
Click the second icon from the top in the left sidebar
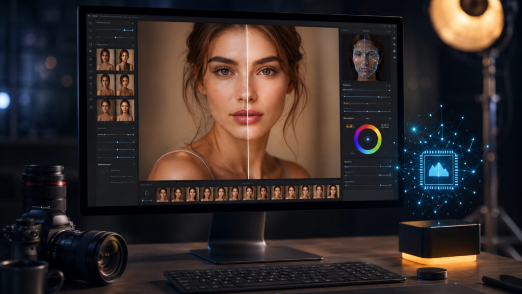90,30
